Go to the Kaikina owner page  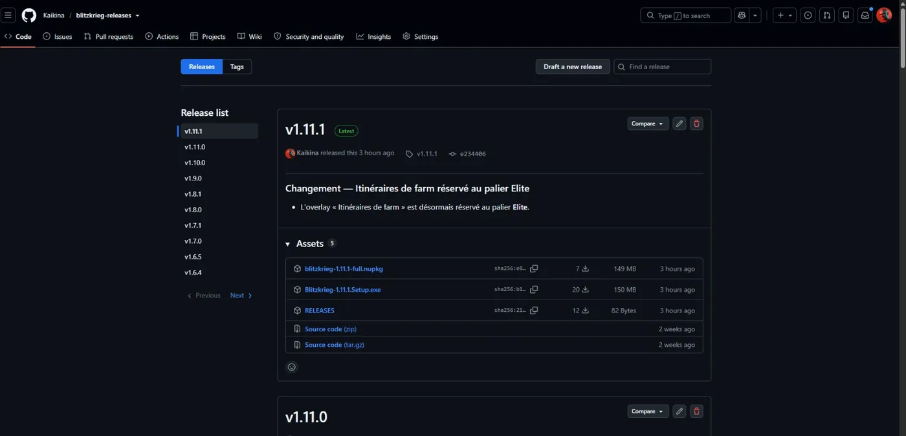[x=54, y=16]
